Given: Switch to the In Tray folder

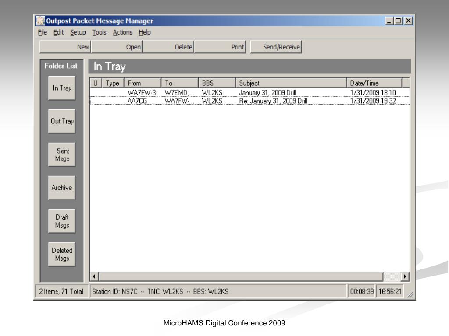Looking at the screenshot, I should tap(62, 88).
